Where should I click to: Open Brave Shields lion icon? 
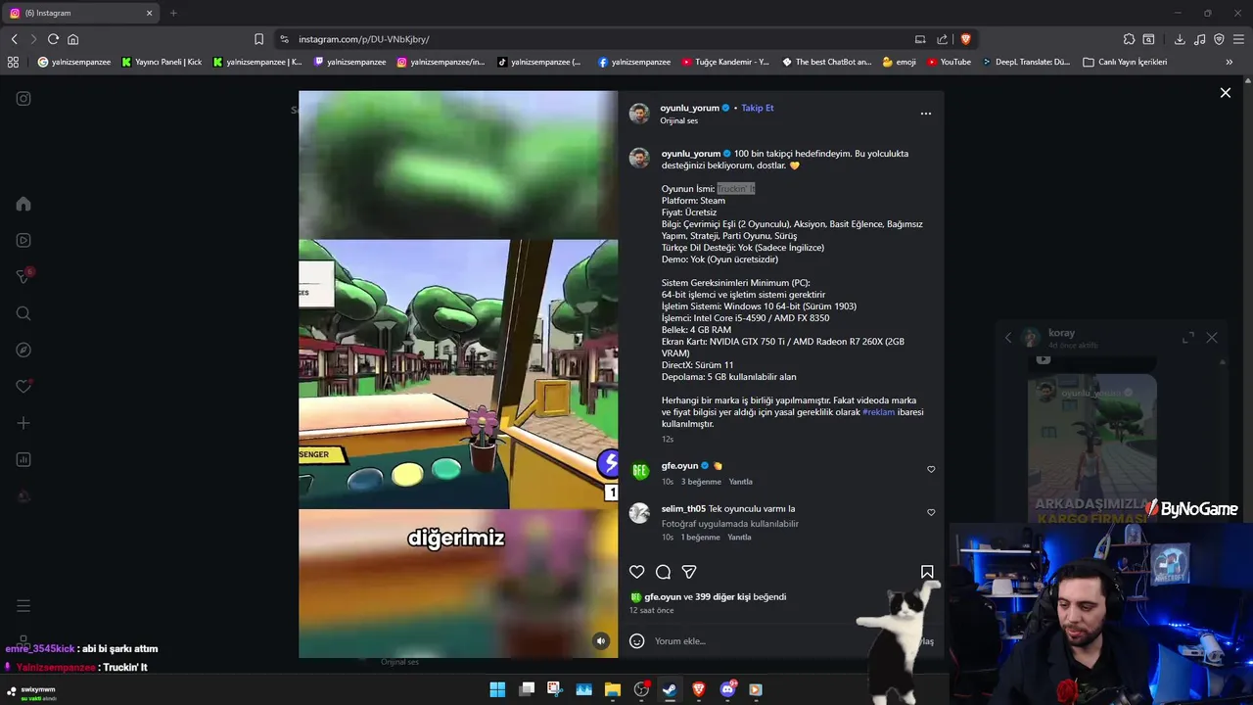pyautogui.click(x=965, y=39)
